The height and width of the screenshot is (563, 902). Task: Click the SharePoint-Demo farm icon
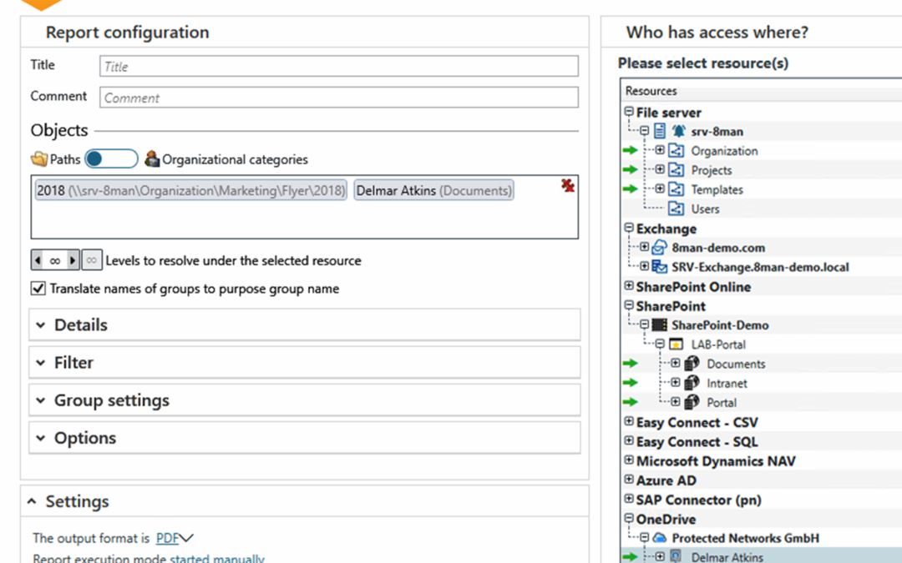click(659, 325)
